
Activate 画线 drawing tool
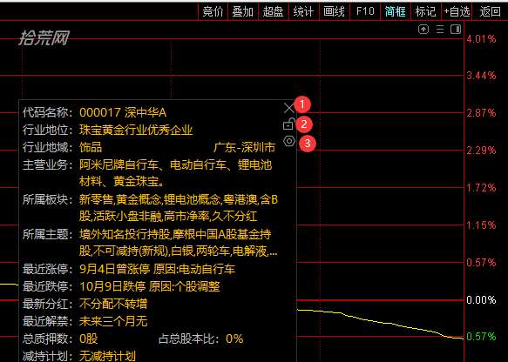[334, 11]
